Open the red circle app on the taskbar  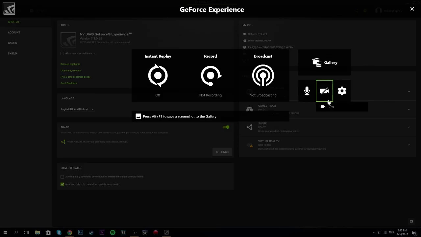156,232
